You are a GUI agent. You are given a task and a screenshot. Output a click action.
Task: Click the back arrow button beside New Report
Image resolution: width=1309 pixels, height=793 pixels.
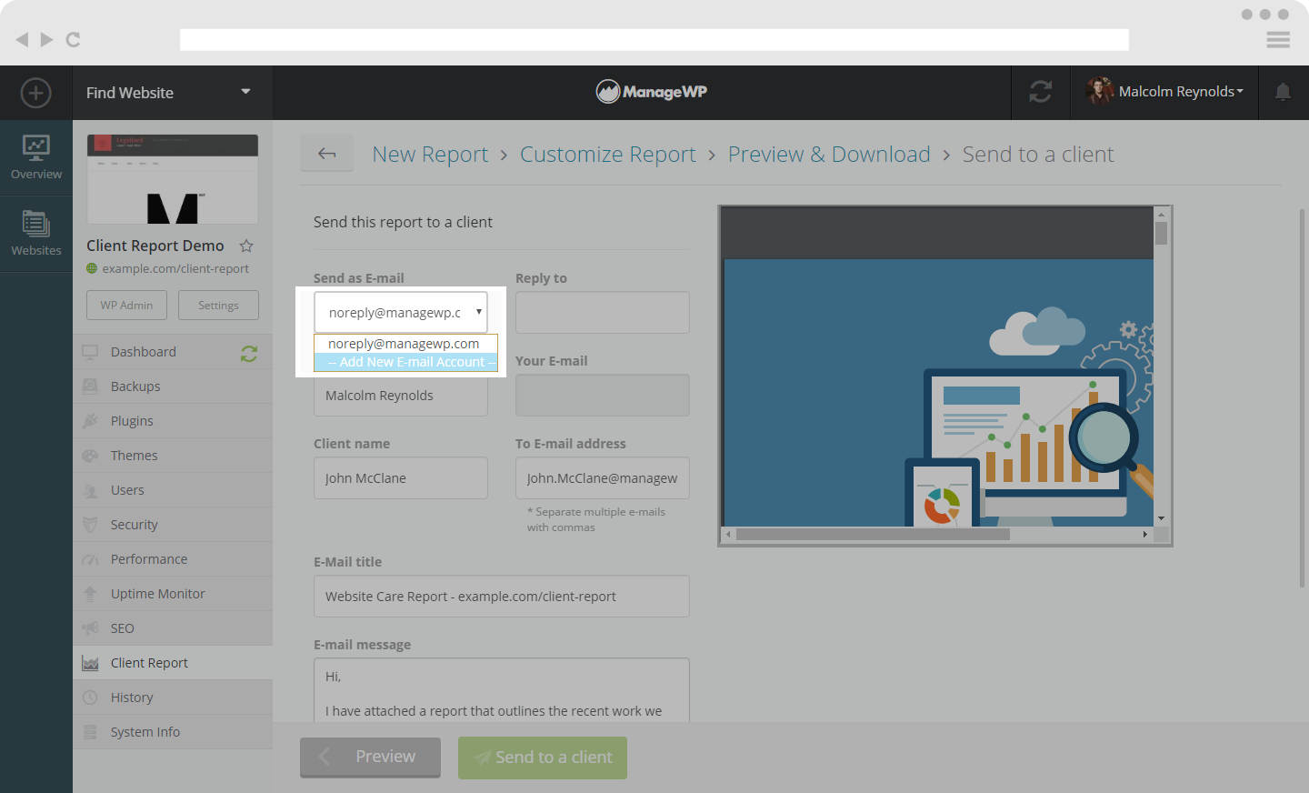click(327, 154)
